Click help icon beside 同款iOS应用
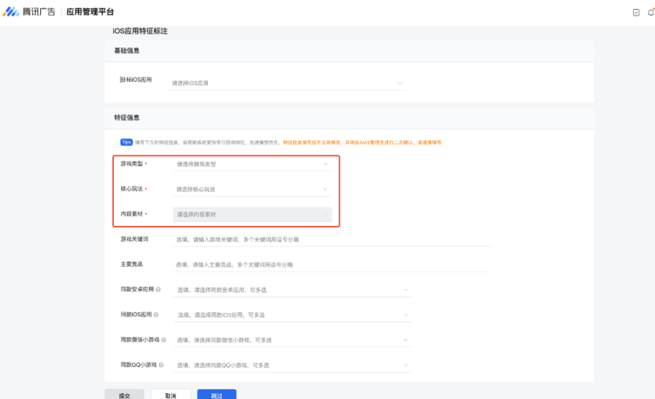655x399 pixels. tap(156, 315)
